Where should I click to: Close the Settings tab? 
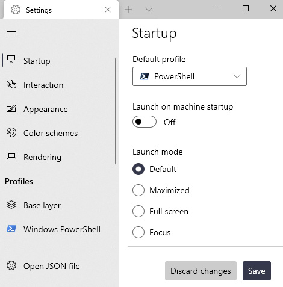click(108, 10)
